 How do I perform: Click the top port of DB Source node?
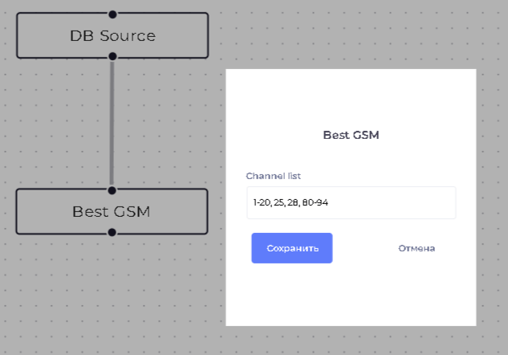[x=112, y=14]
